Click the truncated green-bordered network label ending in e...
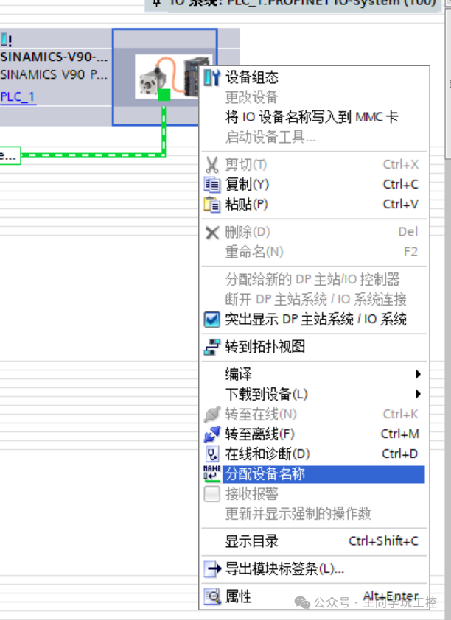 pyautogui.click(x=10, y=155)
